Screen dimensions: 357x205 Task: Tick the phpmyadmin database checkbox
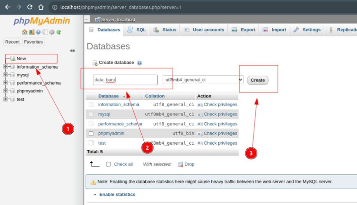pos(91,133)
